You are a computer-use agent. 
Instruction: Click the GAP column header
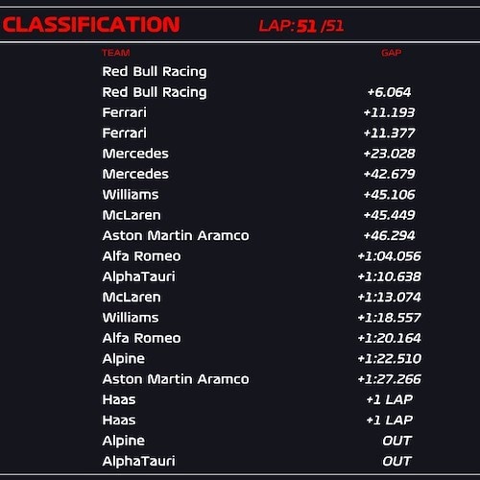[392, 53]
